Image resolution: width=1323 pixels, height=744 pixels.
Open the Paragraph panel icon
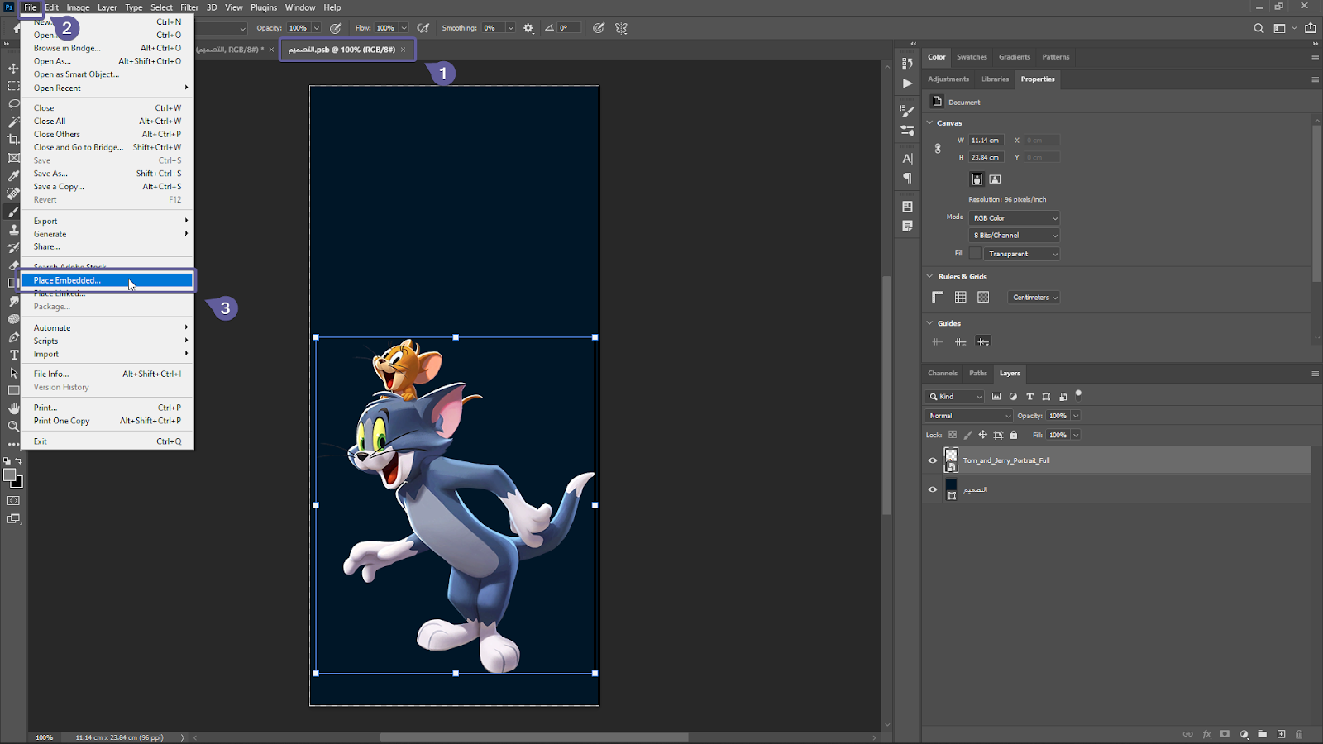907,179
